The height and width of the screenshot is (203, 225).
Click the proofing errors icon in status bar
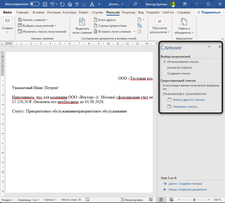pos(88,200)
